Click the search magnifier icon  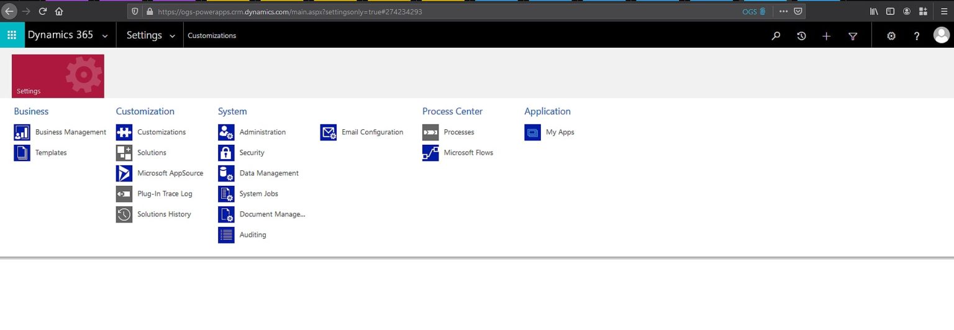776,36
